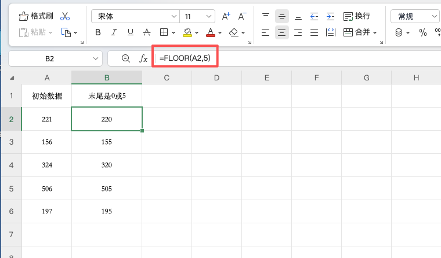Select column C header
Image resolution: width=441 pixels, height=258 pixels.
(x=166, y=78)
